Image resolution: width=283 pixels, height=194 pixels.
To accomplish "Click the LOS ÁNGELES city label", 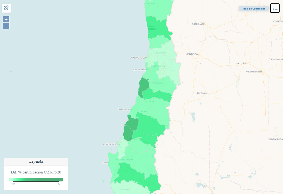I will (x=124, y=159).
